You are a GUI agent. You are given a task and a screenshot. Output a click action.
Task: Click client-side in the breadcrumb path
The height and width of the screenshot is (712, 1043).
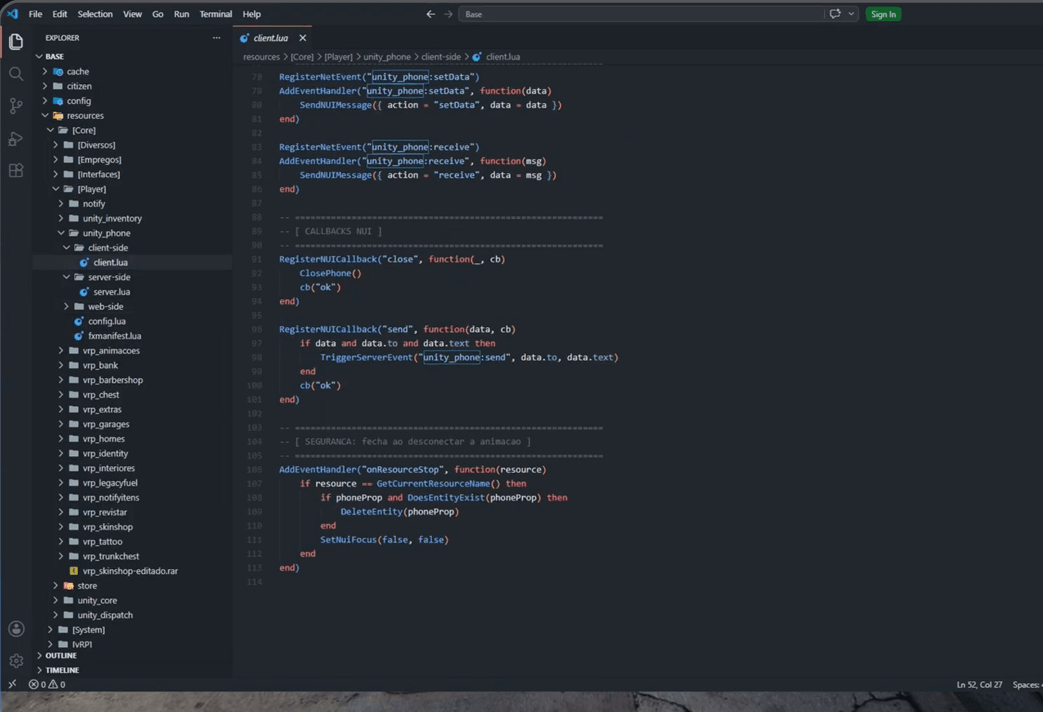pos(441,57)
